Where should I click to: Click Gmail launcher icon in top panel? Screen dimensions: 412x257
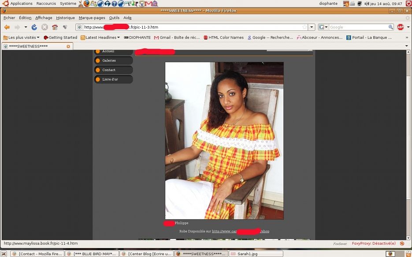click(x=148, y=4)
